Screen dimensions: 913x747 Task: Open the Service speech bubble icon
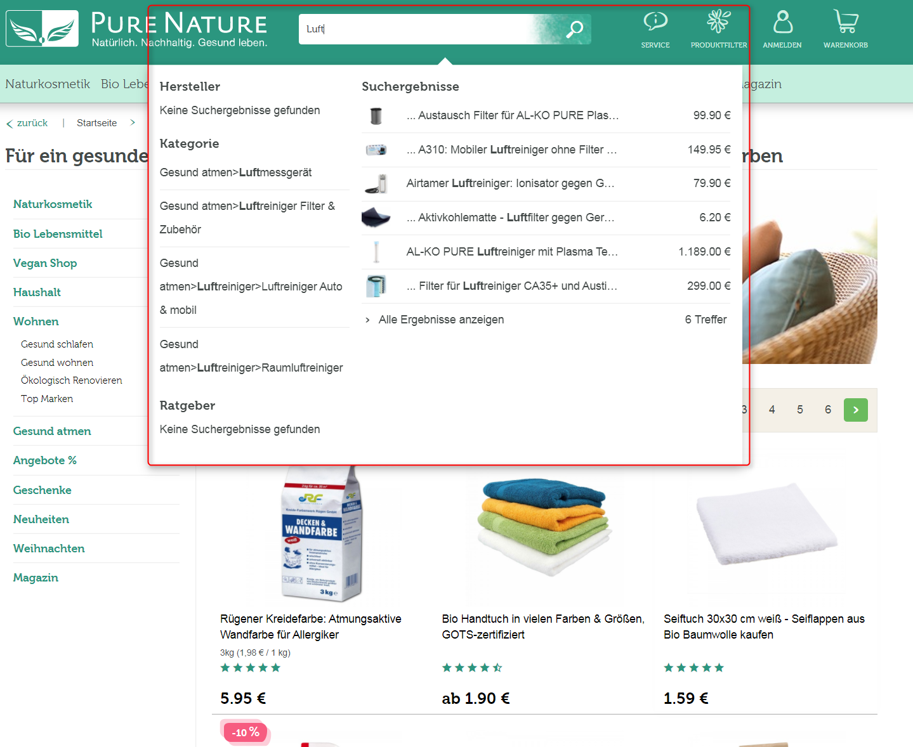[x=655, y=22]
